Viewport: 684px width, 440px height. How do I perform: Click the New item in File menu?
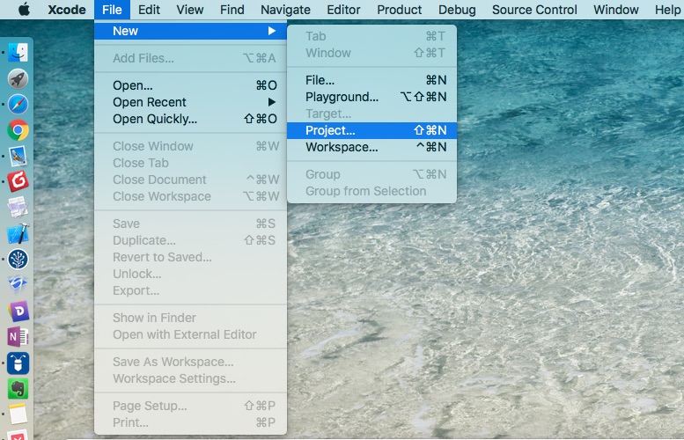click(x=191, y=31)
